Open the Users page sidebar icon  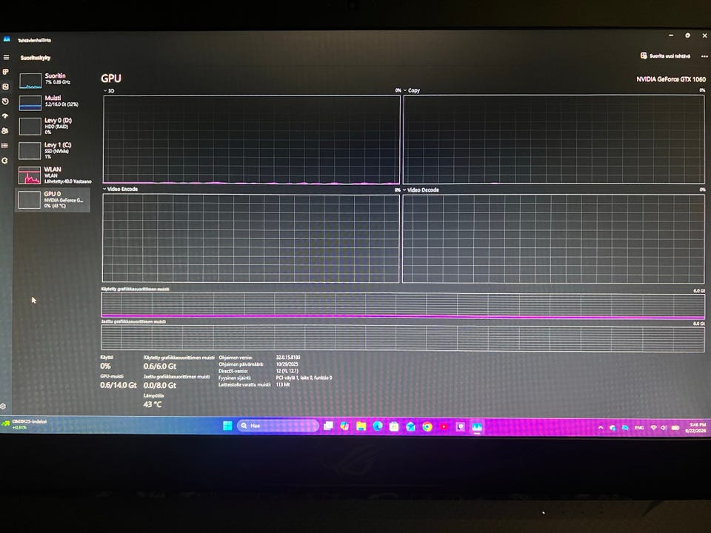(x=5, y=130)
